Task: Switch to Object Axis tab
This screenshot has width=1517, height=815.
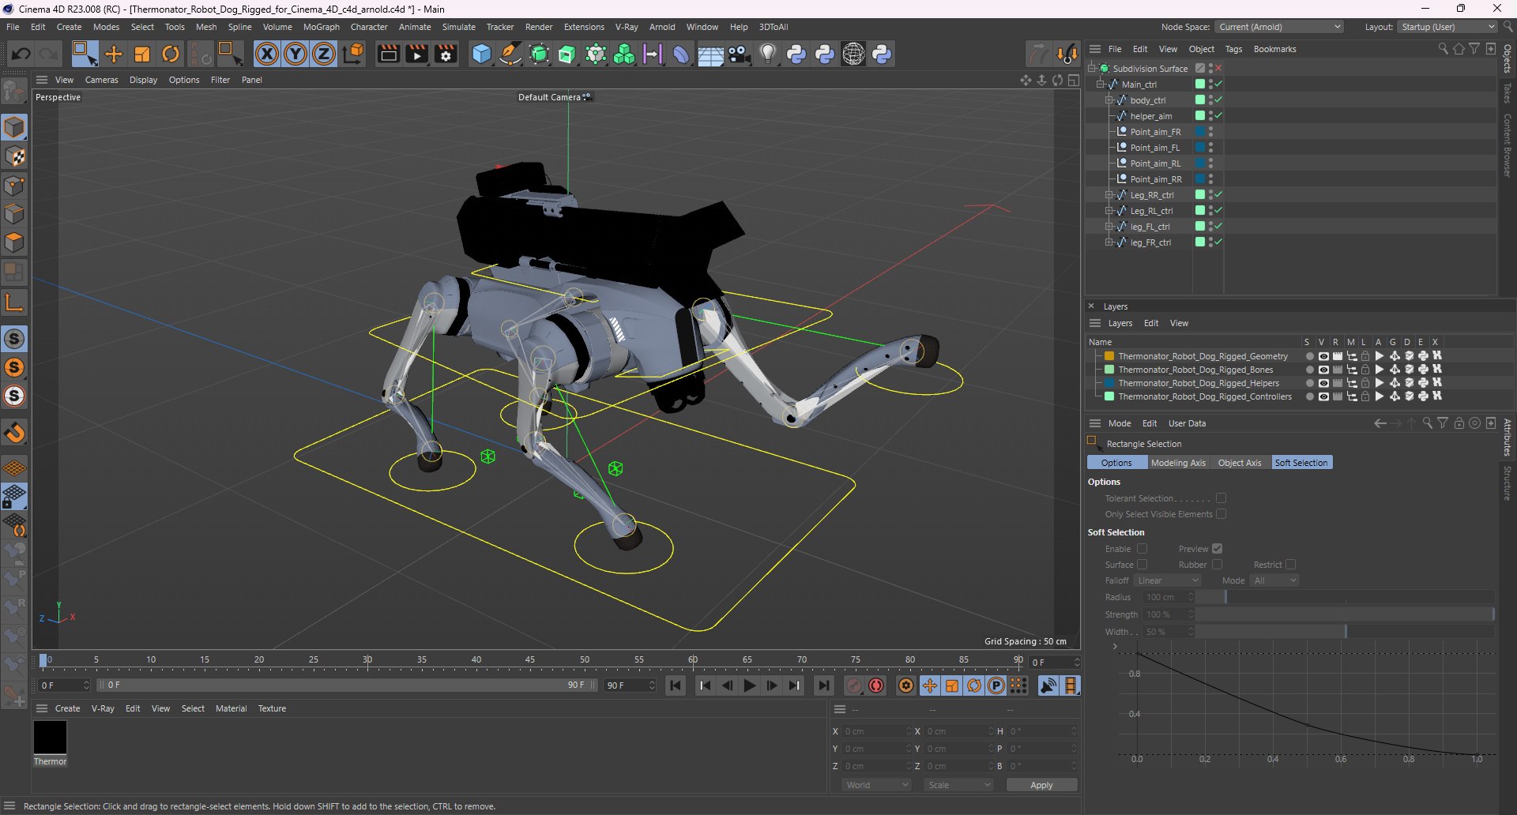Action: pyautogui.click(x=1240, y=463)
